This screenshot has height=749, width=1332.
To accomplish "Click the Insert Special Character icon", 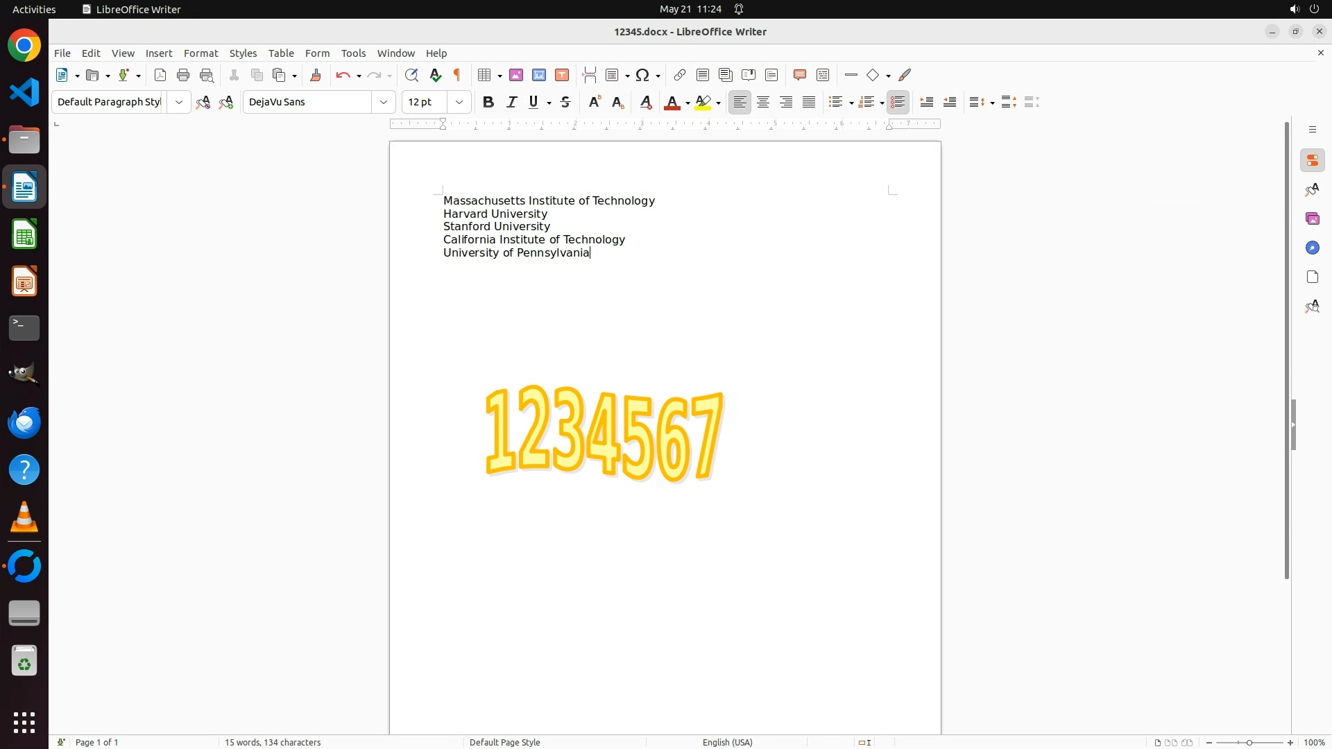I will coord(642,76).
